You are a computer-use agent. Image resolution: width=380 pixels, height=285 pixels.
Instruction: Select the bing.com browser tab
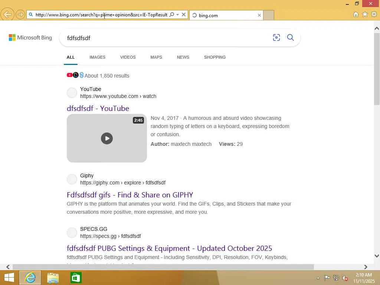point(226,15)
